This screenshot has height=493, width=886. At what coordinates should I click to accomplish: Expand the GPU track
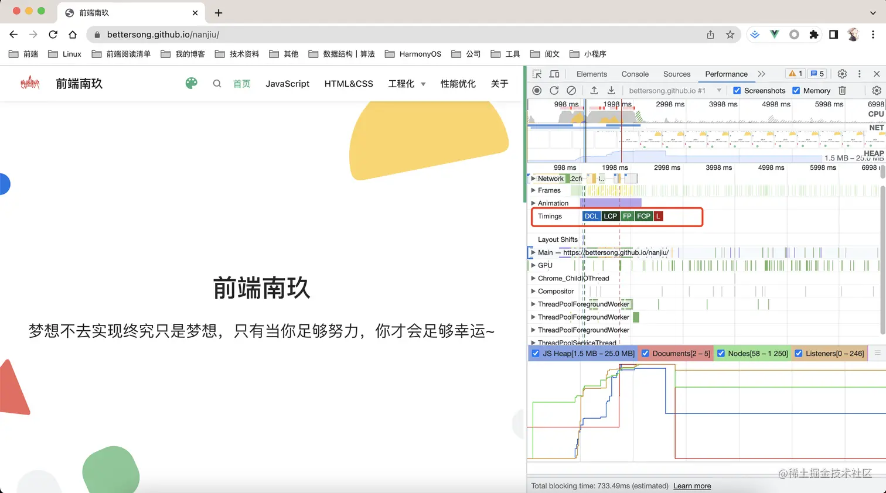pyautogui.click(x=533, y=265)
